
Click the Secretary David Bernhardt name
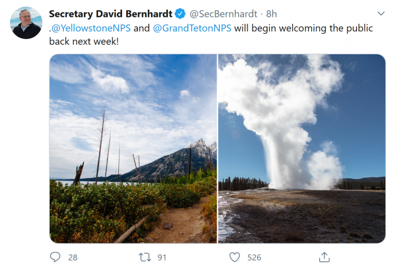[111, 14]
